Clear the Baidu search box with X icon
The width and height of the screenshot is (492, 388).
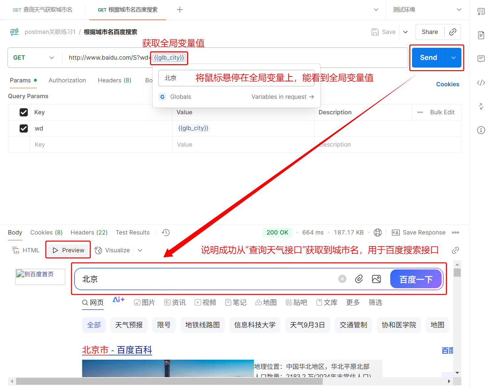(x=342, y=279)
